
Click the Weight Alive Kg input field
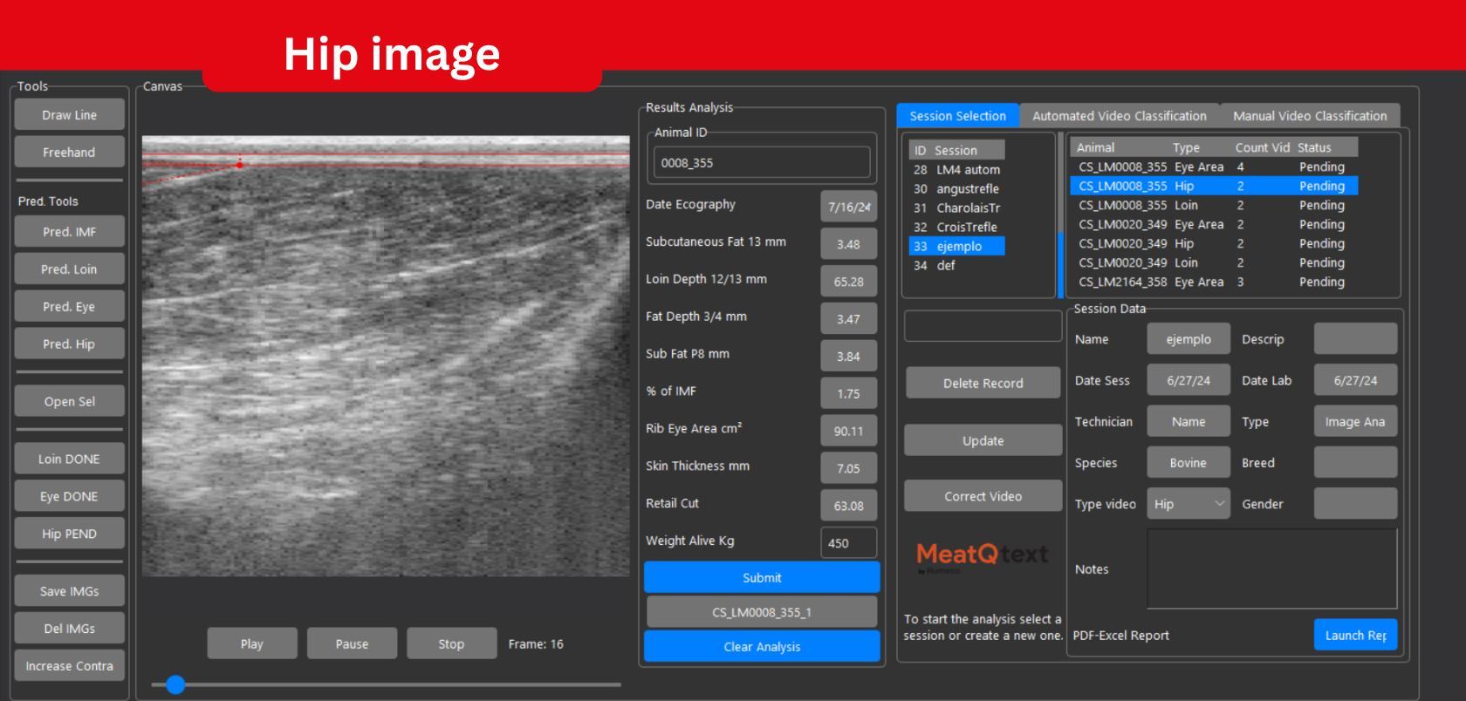click(x=848, y=543)
